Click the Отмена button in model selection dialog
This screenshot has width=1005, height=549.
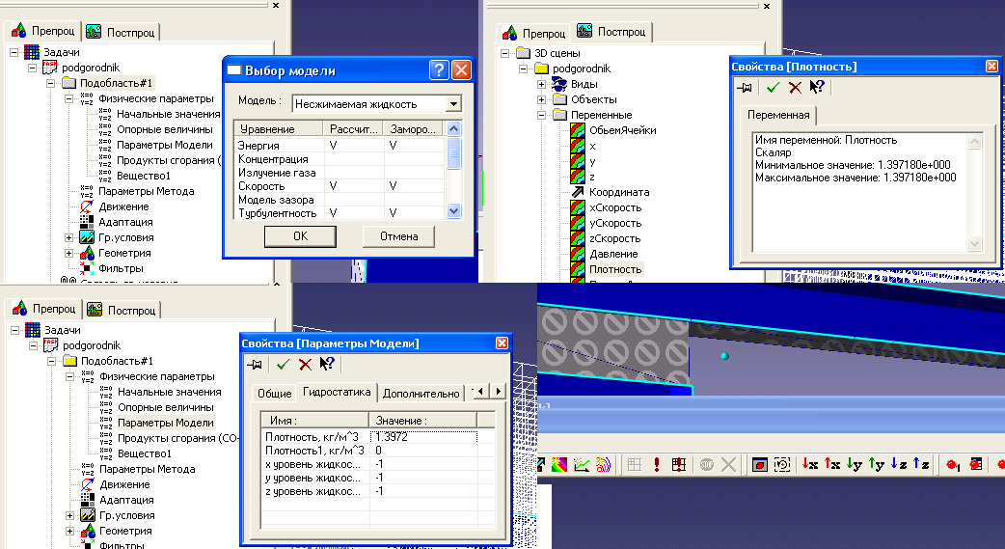click(x=398, y=236)
